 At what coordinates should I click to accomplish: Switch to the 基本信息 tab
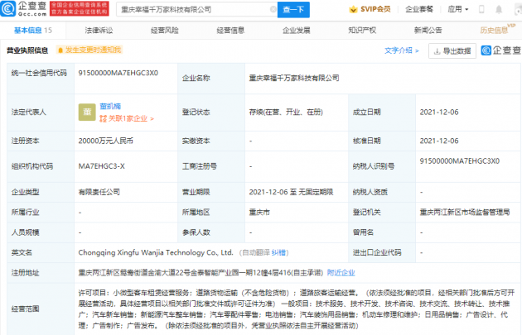[x=32, y=31]
